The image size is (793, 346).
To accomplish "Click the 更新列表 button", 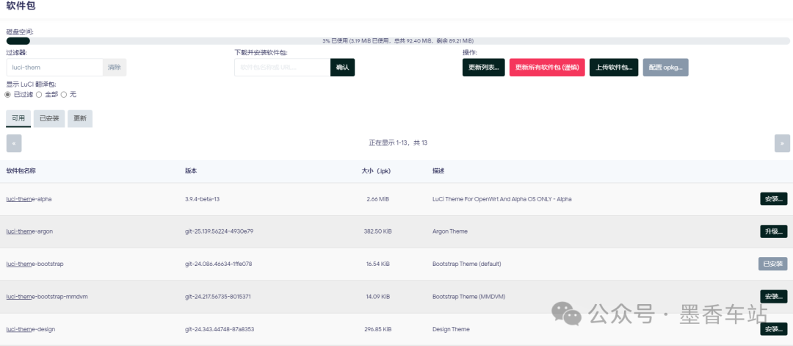I will pyautogui.click(x=483, y=68).
